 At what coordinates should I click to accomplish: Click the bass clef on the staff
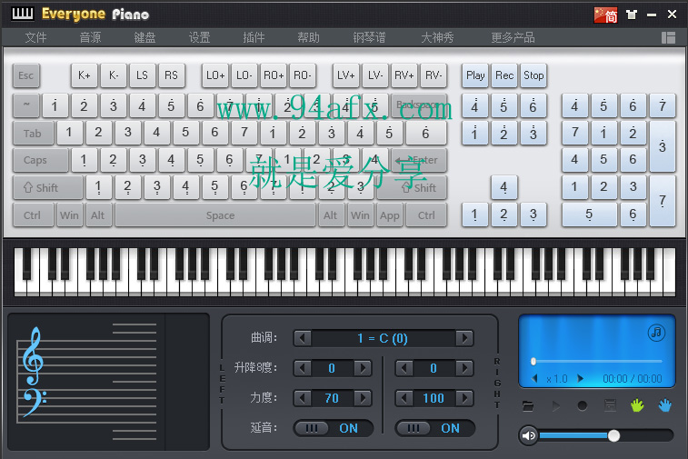tap(35, 402)
